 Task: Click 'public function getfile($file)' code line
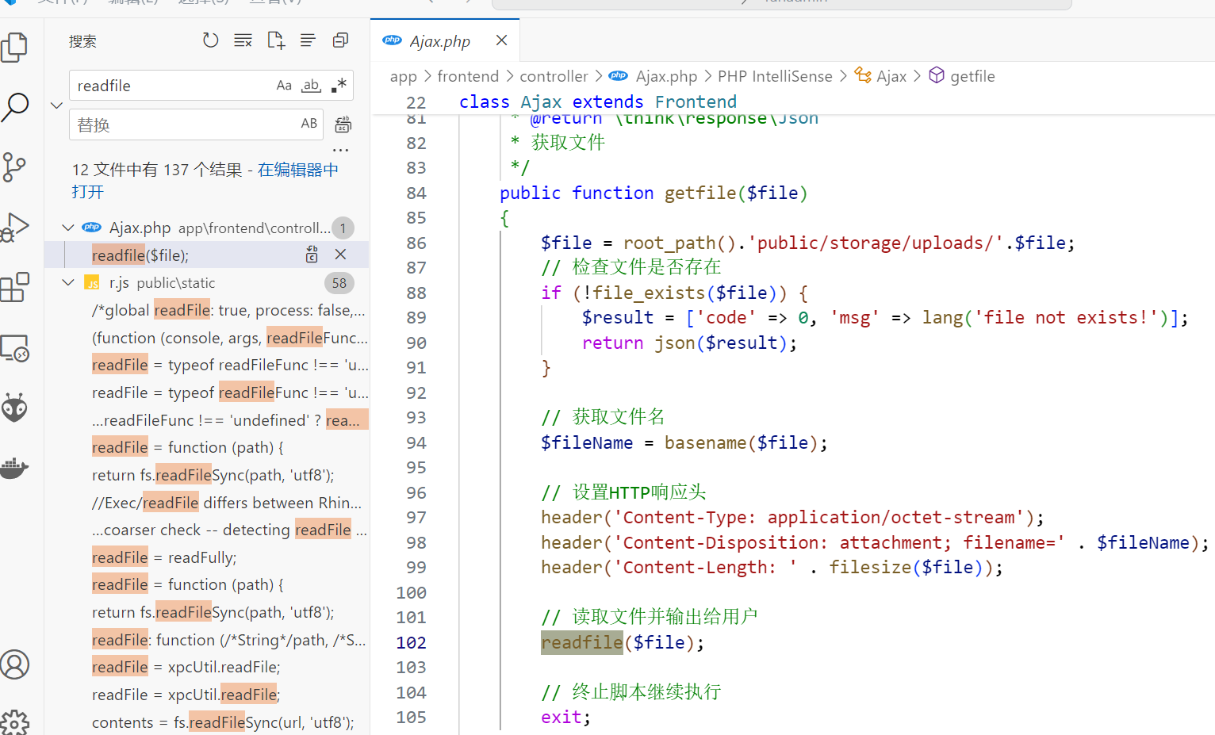point(653,193)
